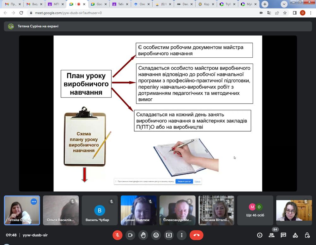Screen dimensions: 316x245
Task: Open the emoji reactions button
Action: pos(156,235)
